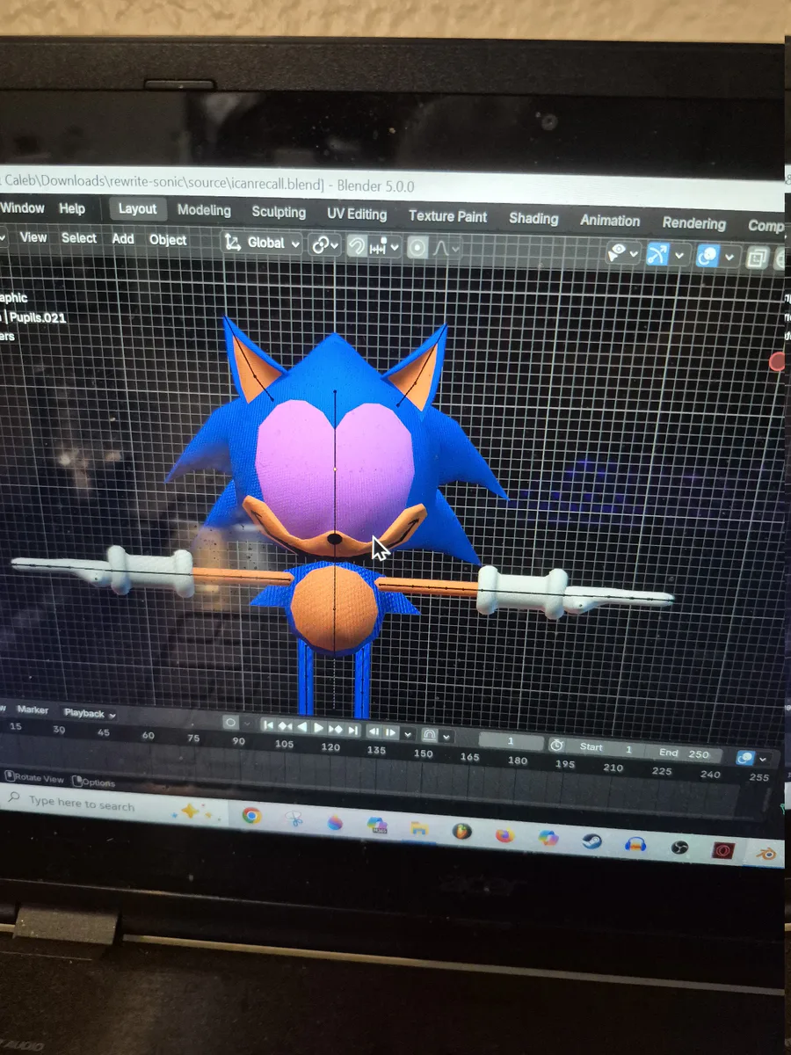Open timeline Playback dropdown
This screenshot has width=791, height=1055.
(x=90, y=714)
